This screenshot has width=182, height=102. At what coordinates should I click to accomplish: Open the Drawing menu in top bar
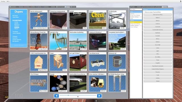pos(3,1)
